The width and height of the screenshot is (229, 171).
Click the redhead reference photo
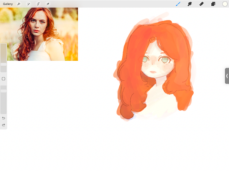point(39,34)
